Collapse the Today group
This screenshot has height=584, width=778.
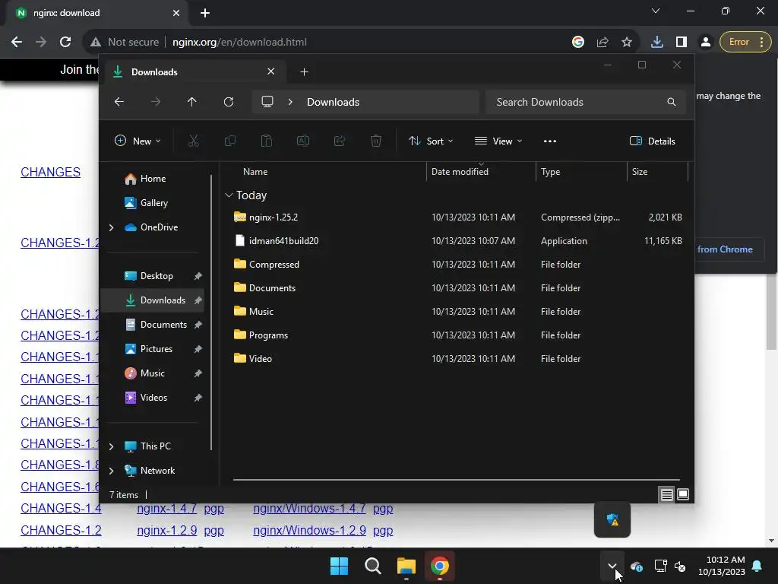coord(229,195)
